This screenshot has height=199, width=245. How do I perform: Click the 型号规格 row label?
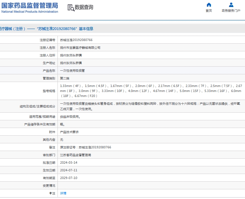pyautogui.click(x=49, y=91)
